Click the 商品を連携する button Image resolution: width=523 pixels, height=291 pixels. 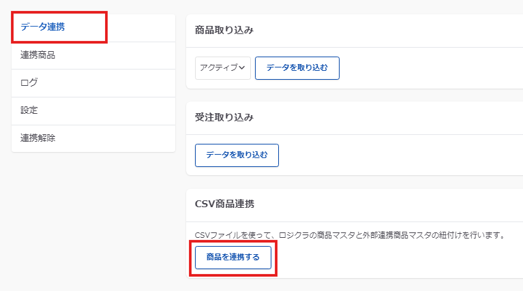click(x=233, y=257)
